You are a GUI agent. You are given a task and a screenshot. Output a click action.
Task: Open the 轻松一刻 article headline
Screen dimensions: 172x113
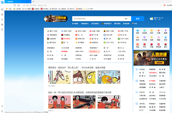click(x=80, y=92)
